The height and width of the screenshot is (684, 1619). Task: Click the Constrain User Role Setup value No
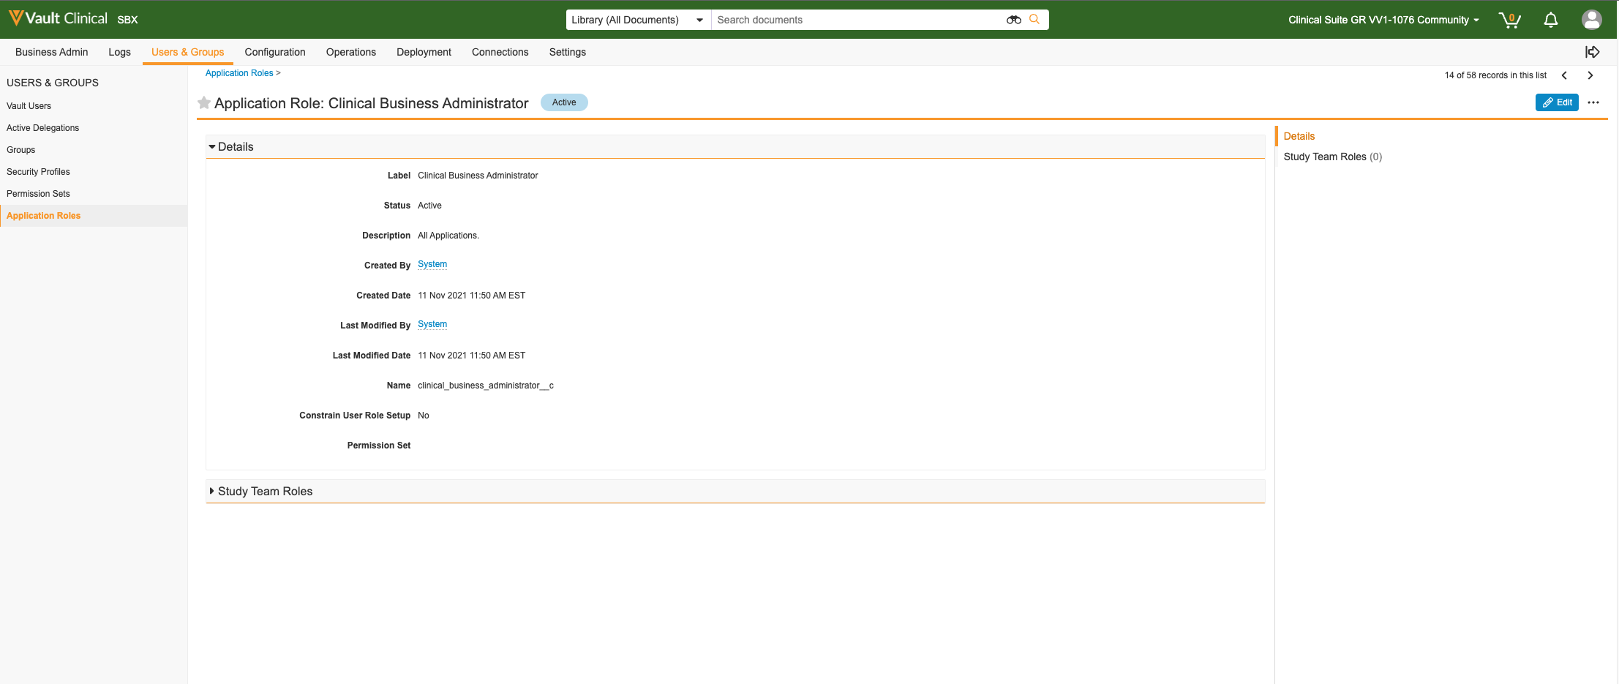424,416
